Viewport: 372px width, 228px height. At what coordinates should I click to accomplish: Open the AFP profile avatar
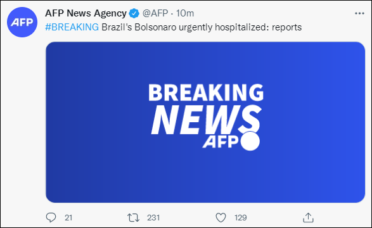tap(22, 22)
